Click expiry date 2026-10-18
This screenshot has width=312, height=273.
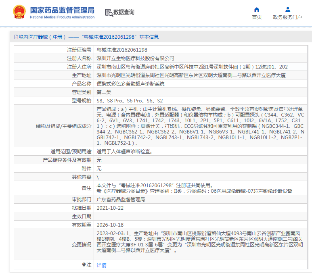110,225
